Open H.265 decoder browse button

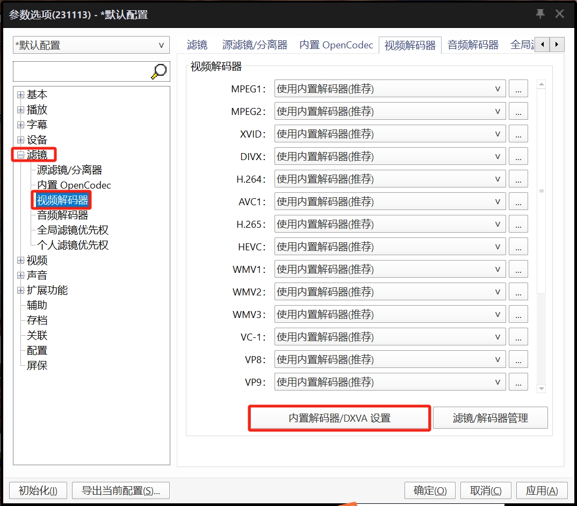pyautogui.click(x=518, y=224)
